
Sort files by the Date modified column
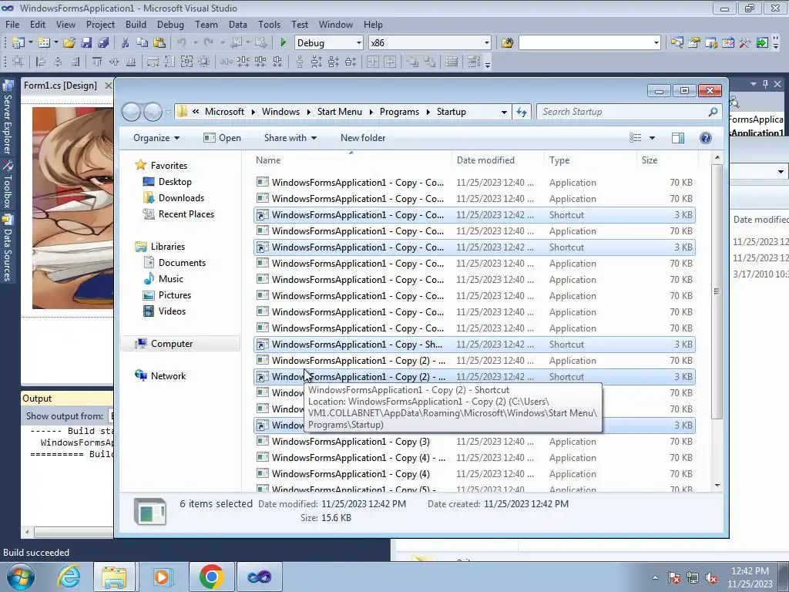[485, 160]
